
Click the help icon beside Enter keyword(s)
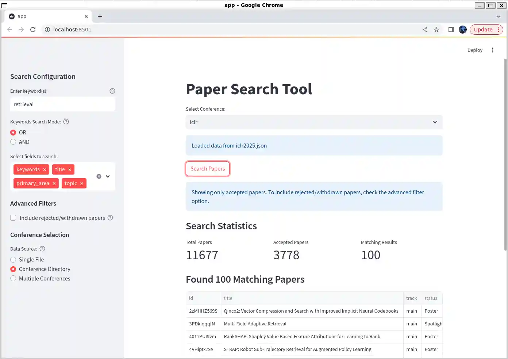pyautogui.click(x=112, y=91)
